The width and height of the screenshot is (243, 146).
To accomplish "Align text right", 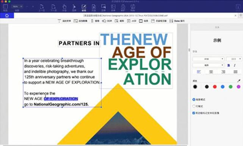I will 223,72.
